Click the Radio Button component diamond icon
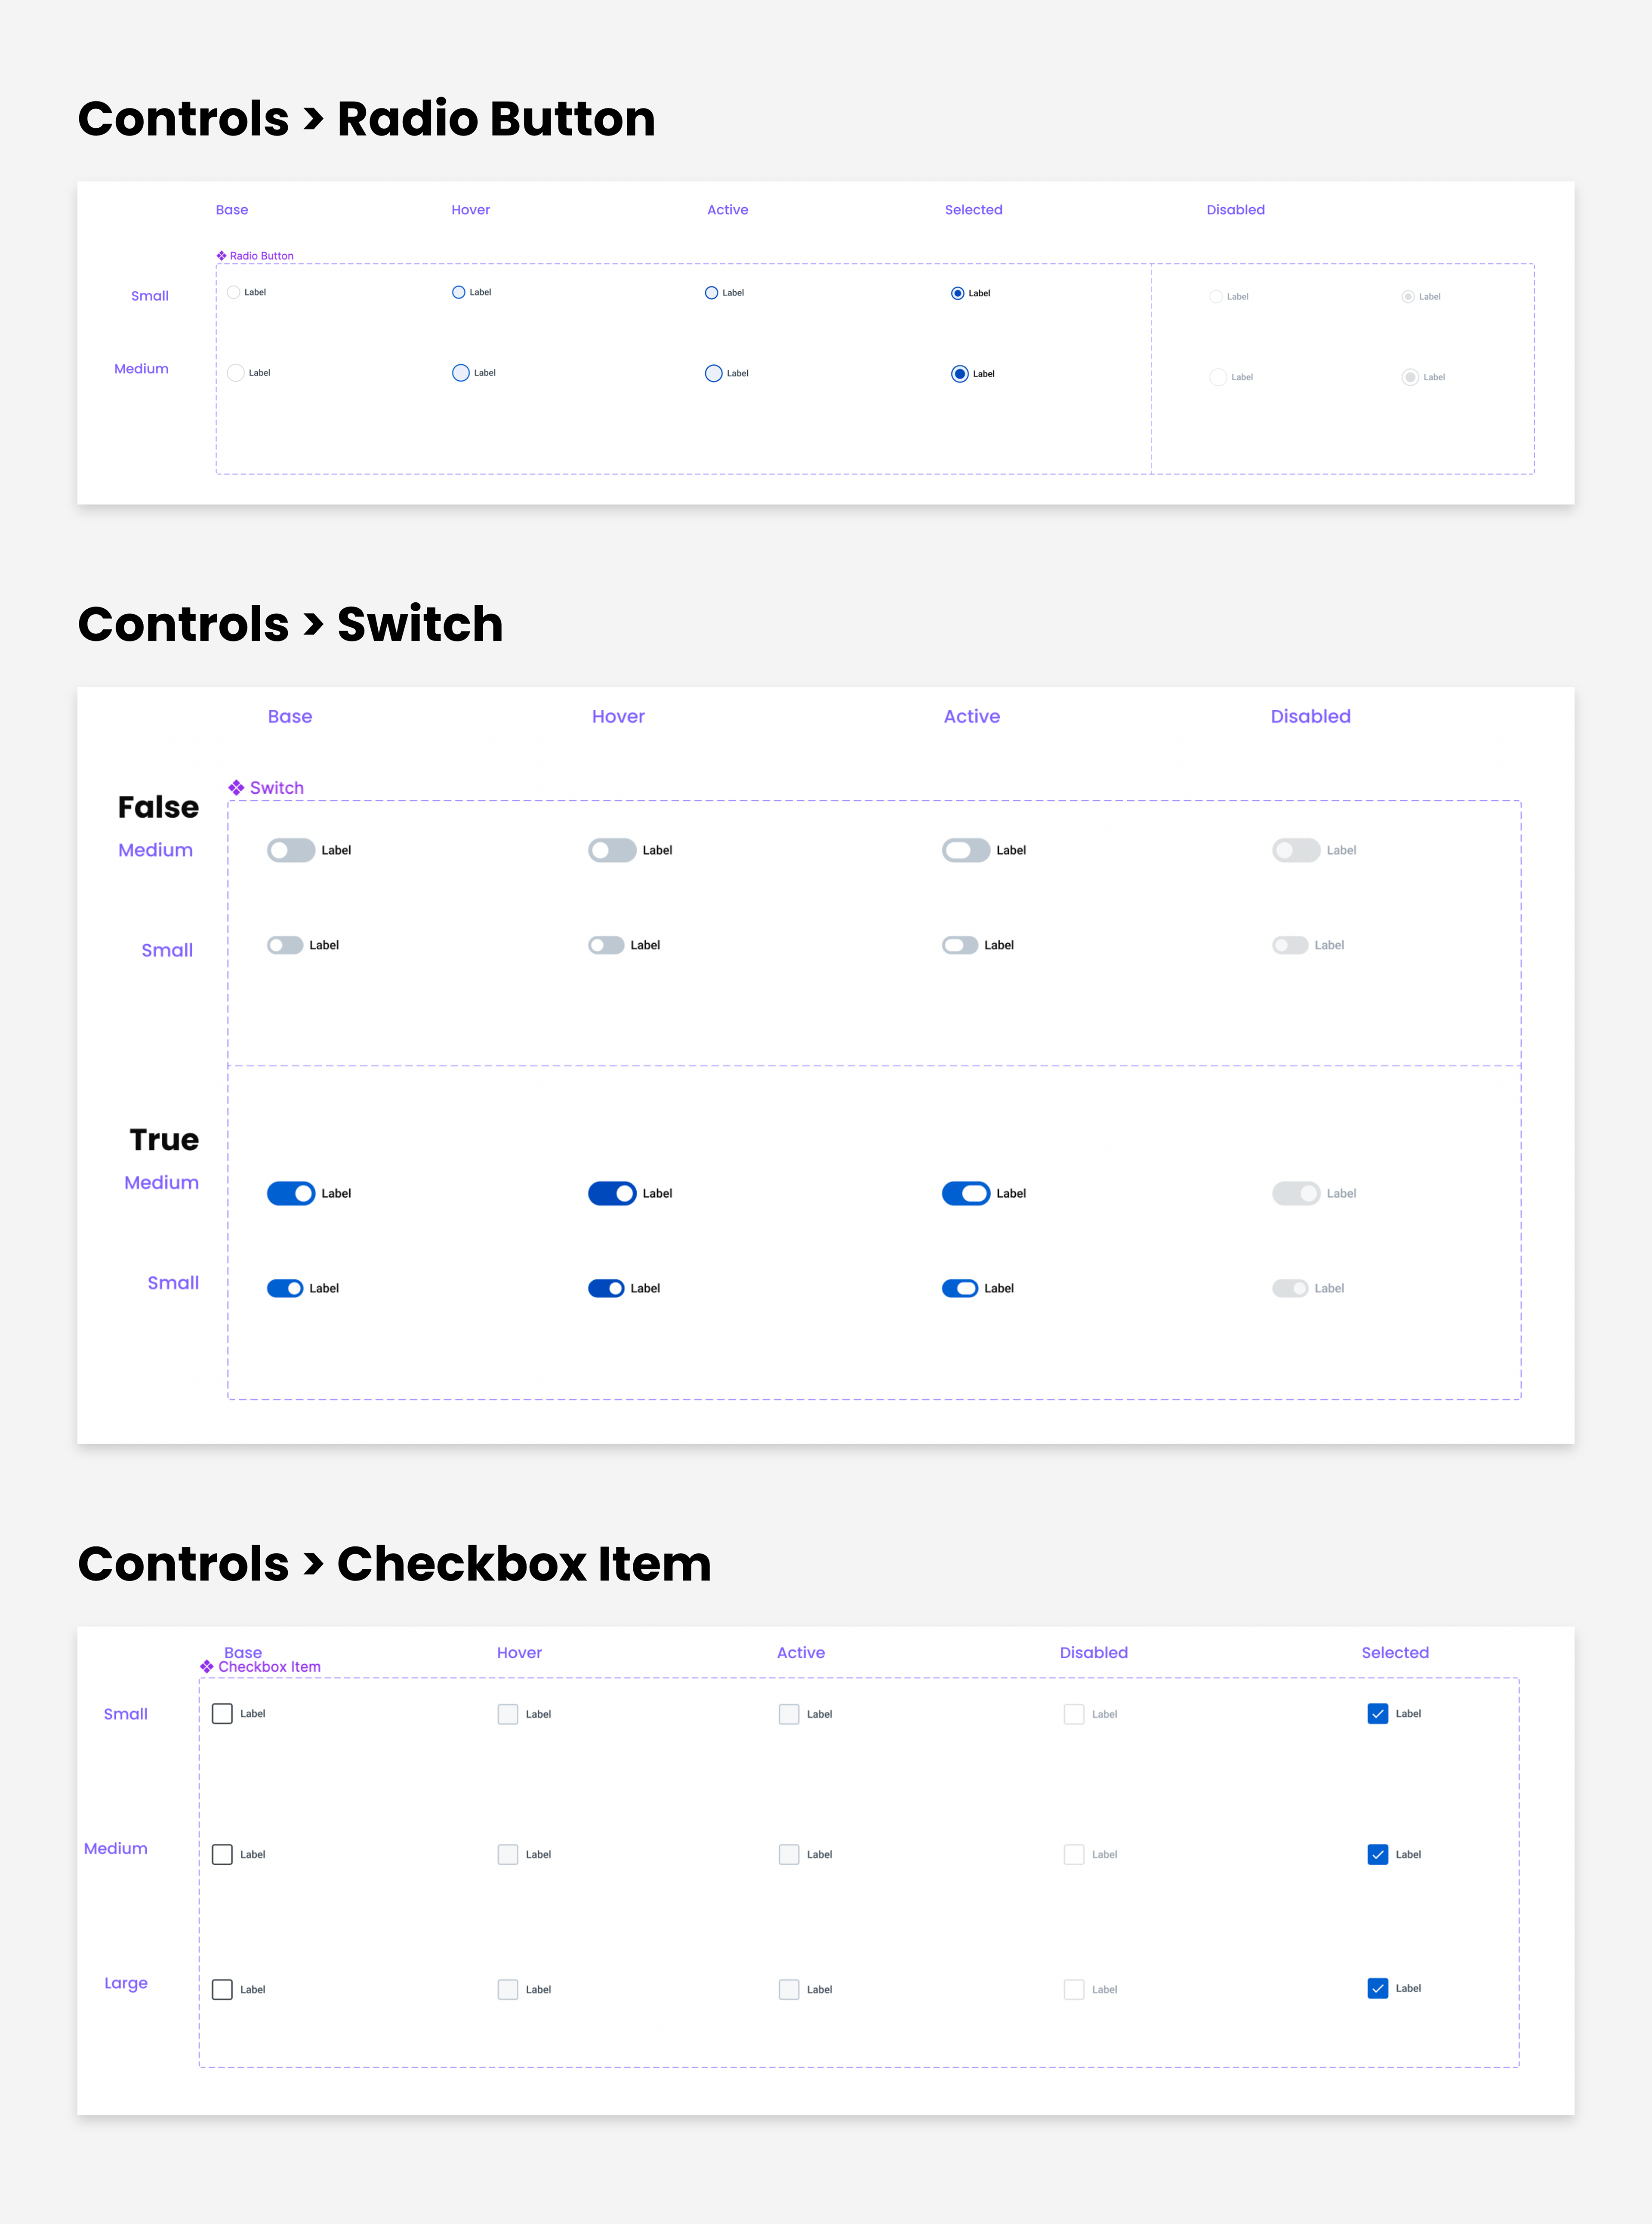This screenshot has width=1652, height=2224. 221,256
